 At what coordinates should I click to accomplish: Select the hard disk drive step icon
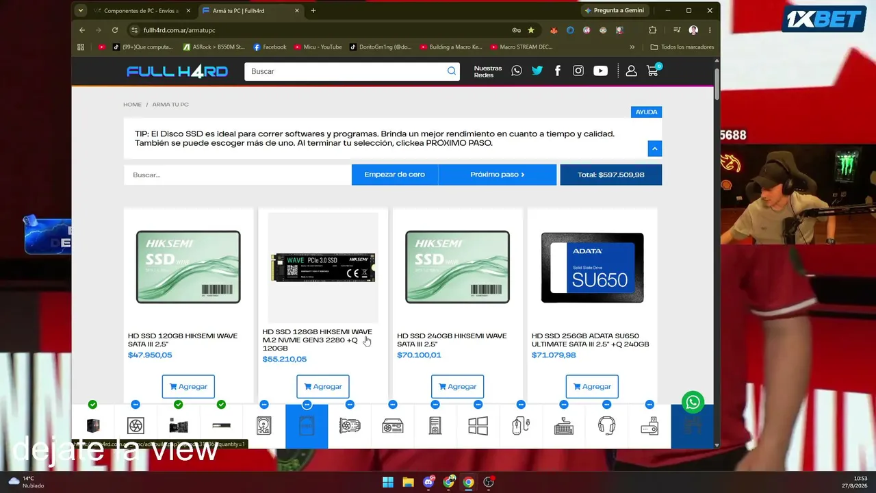264,426
